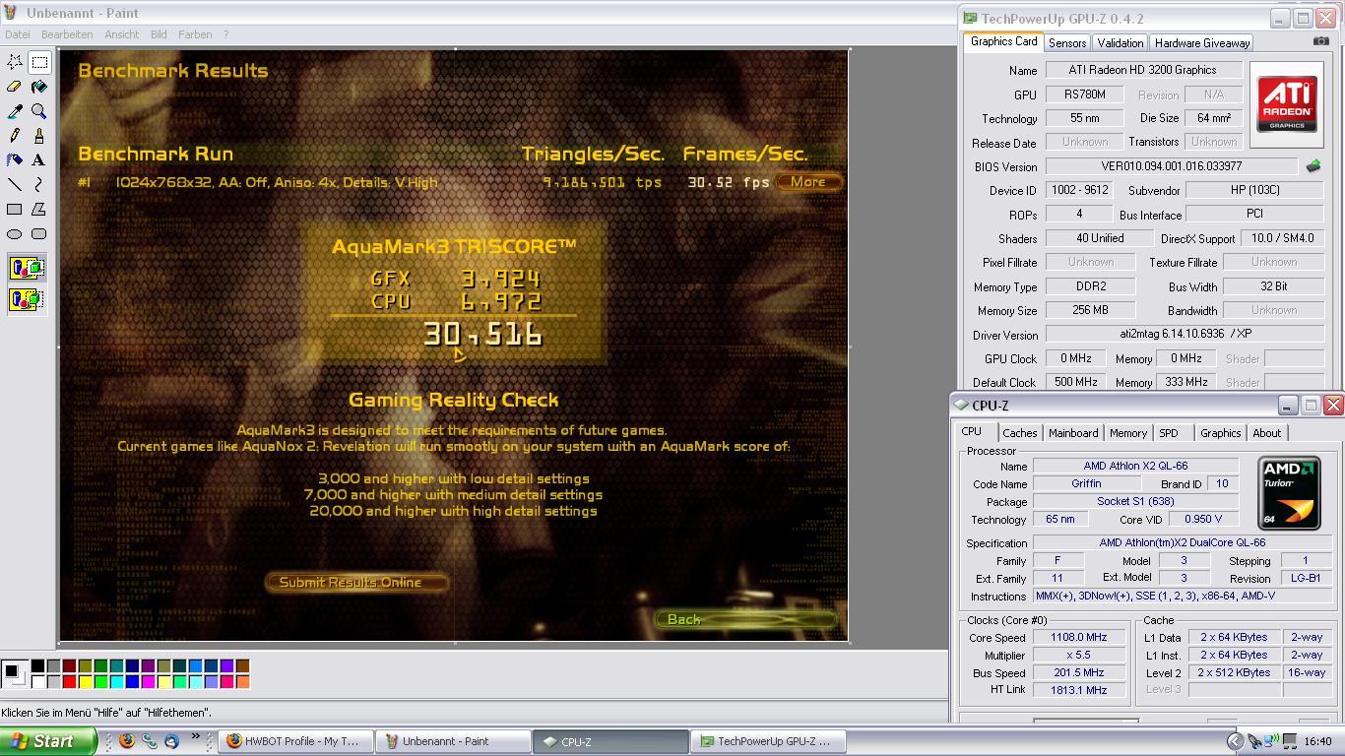Show hidden system tray icons arrow
This screenshot has width=1345, height=756.
(x=1235, y=741)
